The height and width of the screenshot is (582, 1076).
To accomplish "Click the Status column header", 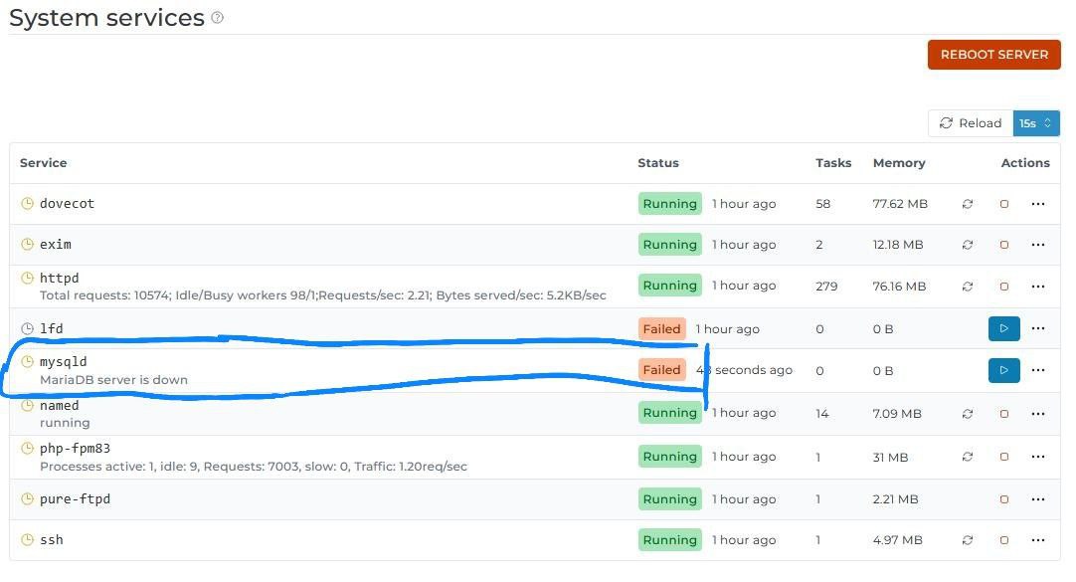I will click(657, 163).
